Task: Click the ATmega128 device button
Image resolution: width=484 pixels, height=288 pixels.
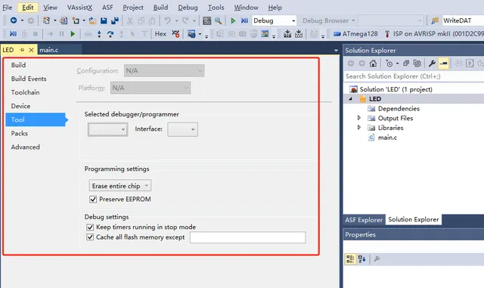Action: 355,34
